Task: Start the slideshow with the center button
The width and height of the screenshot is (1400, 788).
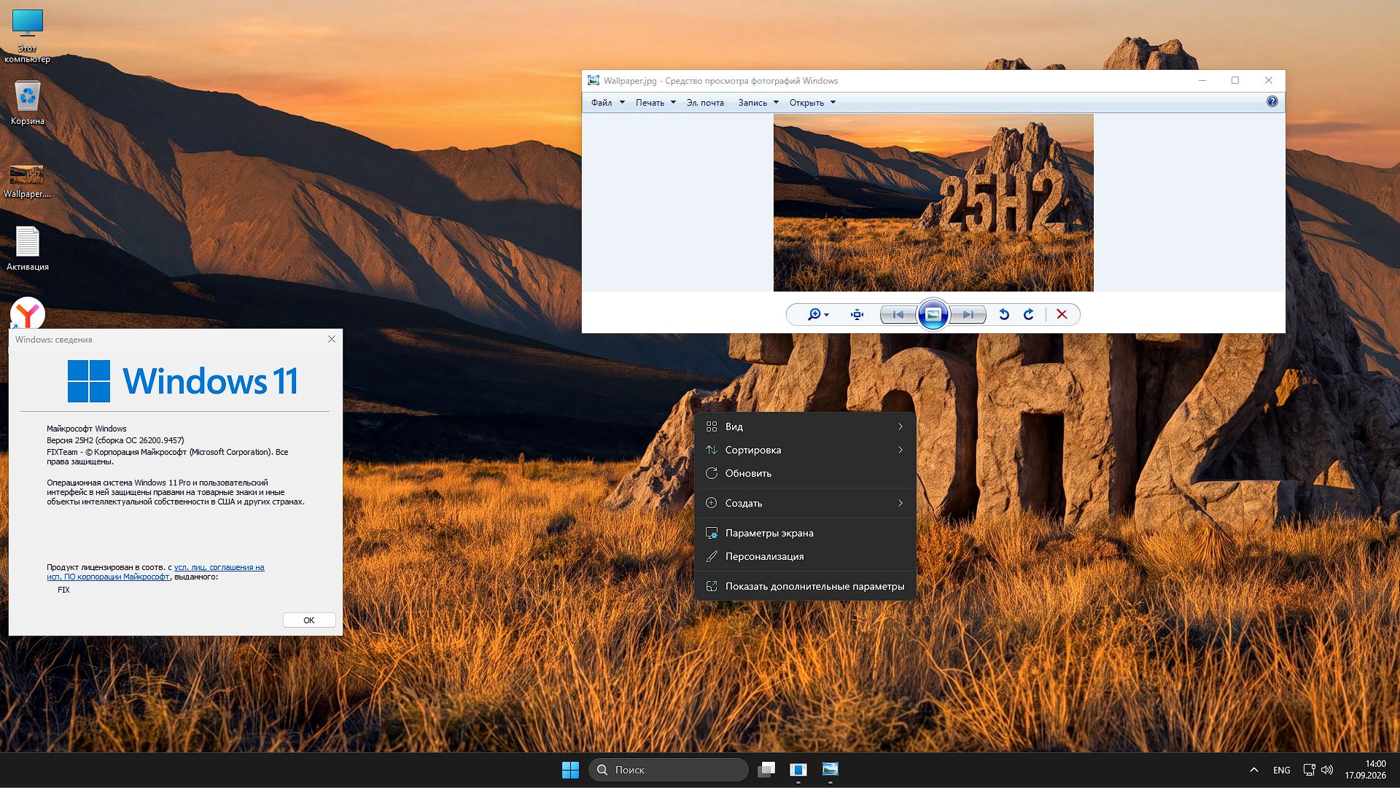Action: pos(933,314)
